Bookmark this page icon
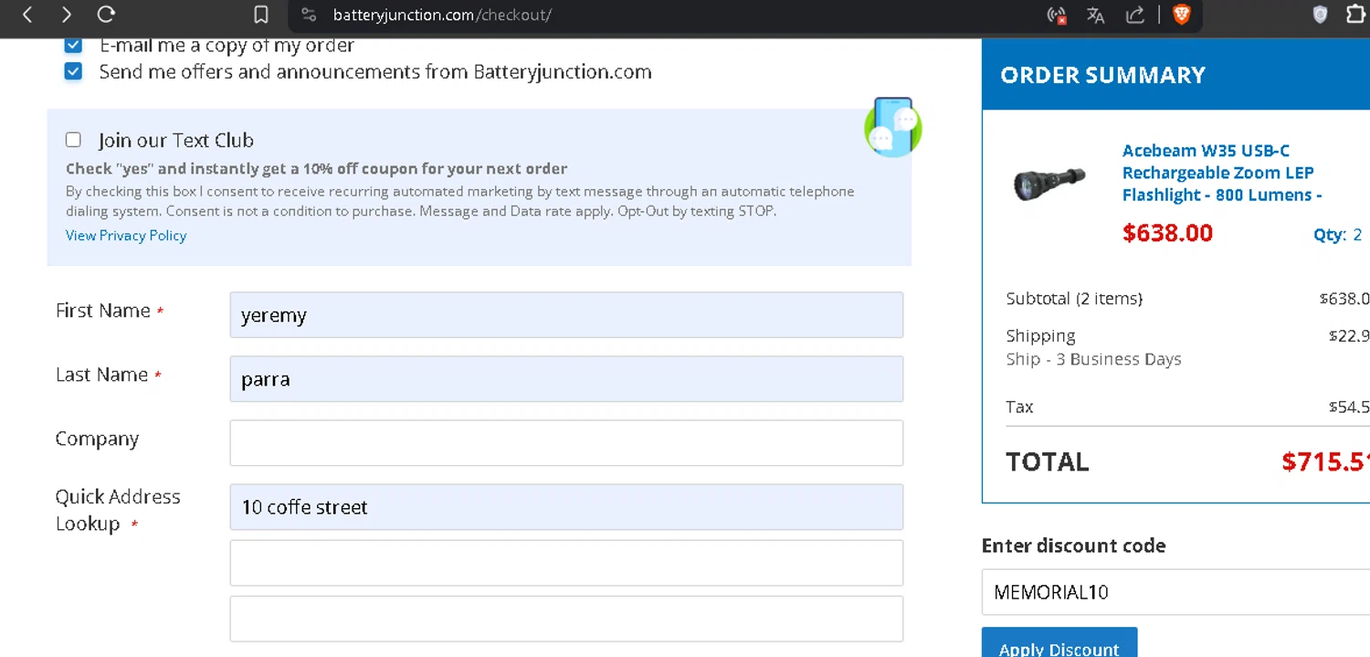The height and width of the screenshot is (657, 1370). click(x=261, y=15)
